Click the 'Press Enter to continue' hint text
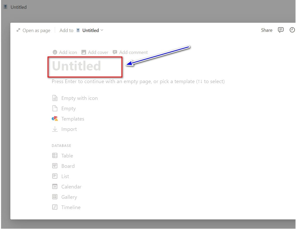This screenshot has width=296, height=230. tap(138, 82)
